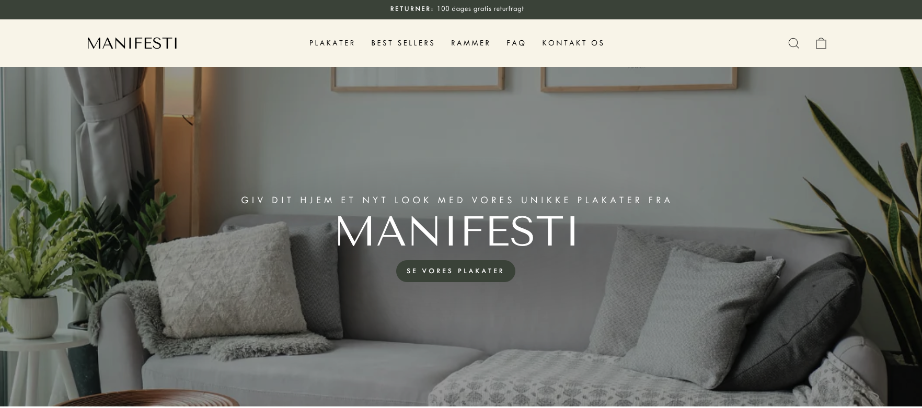Click the RETURNER announcement bar text

click(x=457, y=9)
